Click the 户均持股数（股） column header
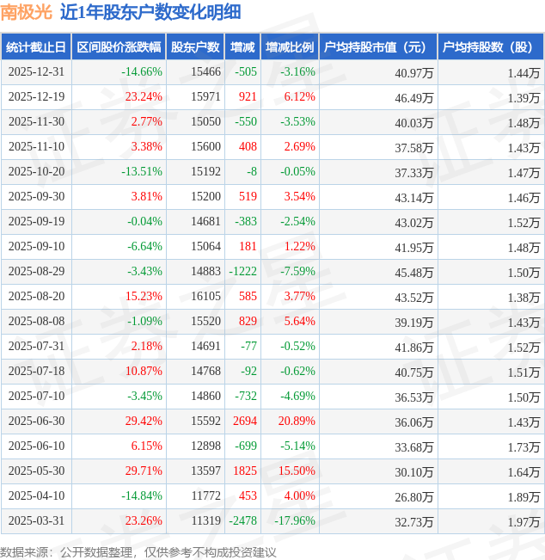The image size is (545, 560). pyautogui.click(x=490, y=47)
